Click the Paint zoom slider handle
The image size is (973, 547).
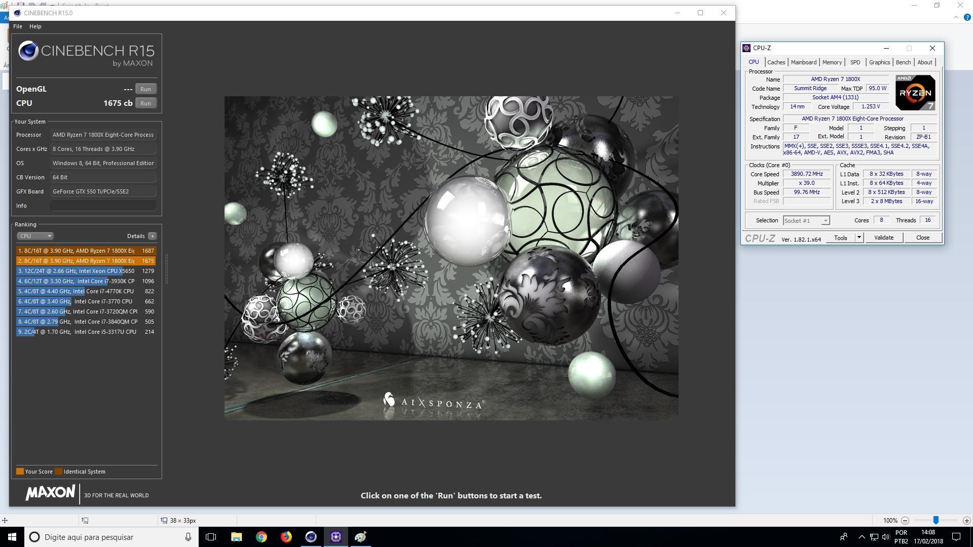936,520
